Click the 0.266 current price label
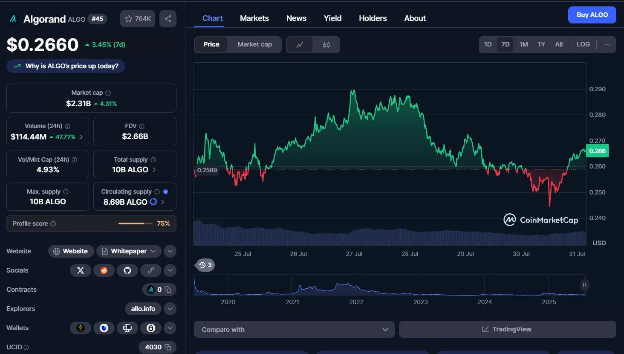 (598, 151)
